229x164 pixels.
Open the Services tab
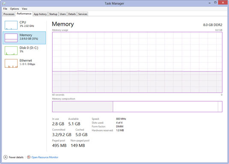tap(83, 14)
